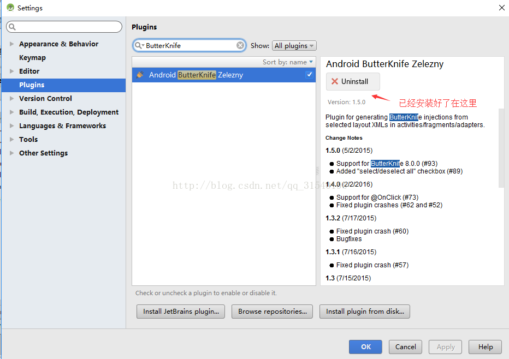Open the Show All plugins dropdown

(x=294, y=46)
